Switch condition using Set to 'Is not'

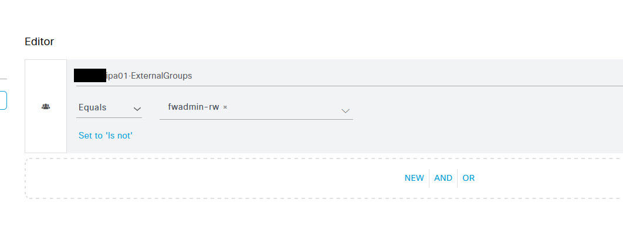(x=105, y=136)
